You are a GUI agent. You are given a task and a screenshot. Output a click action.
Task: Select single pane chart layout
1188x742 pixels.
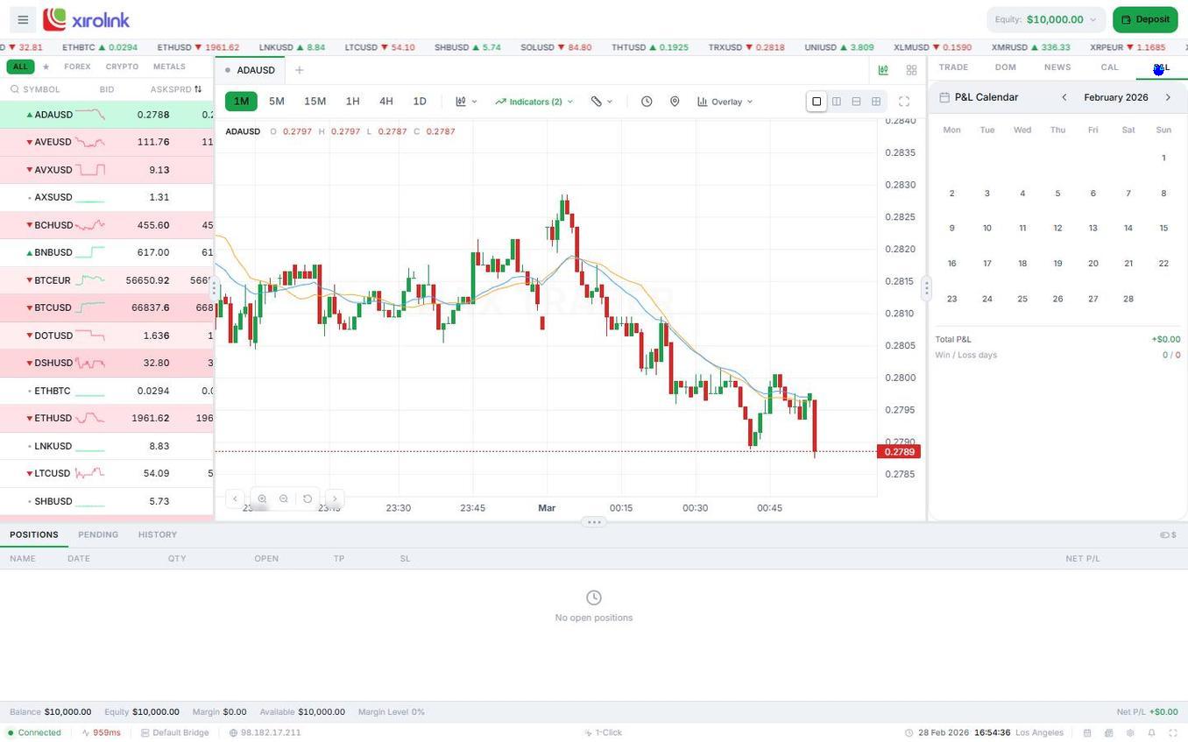click(x=817, y=102)
